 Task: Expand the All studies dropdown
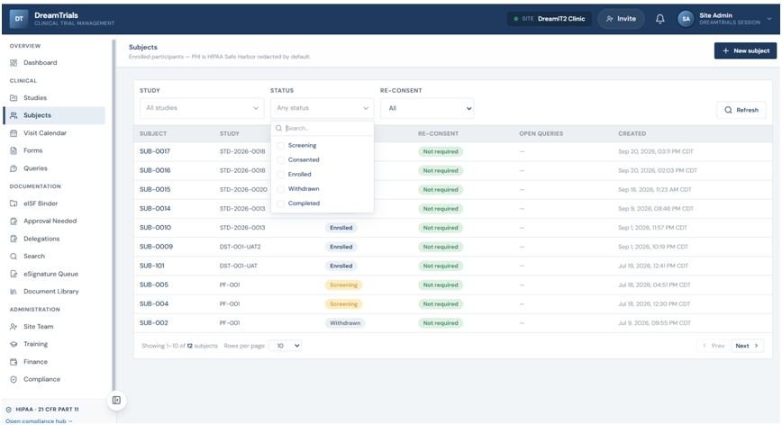(x=202, y=108)
